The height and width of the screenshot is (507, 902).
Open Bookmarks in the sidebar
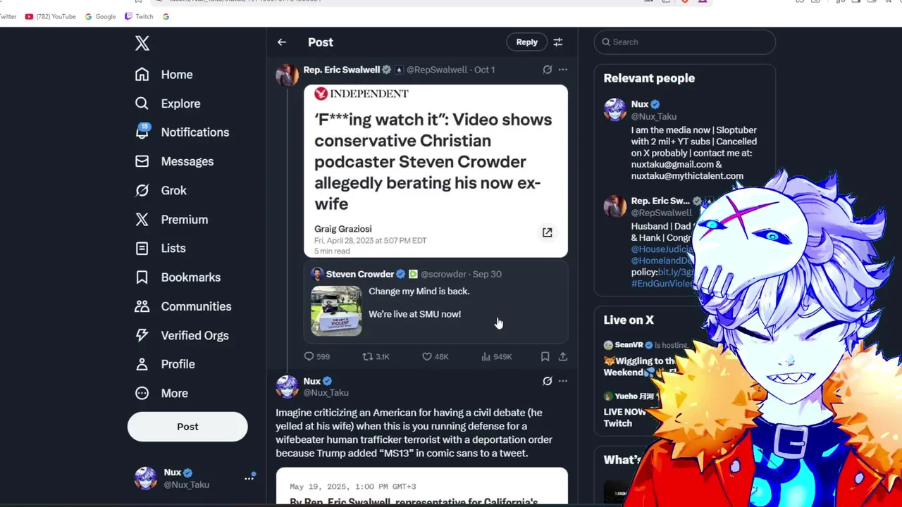pos(178,277)
